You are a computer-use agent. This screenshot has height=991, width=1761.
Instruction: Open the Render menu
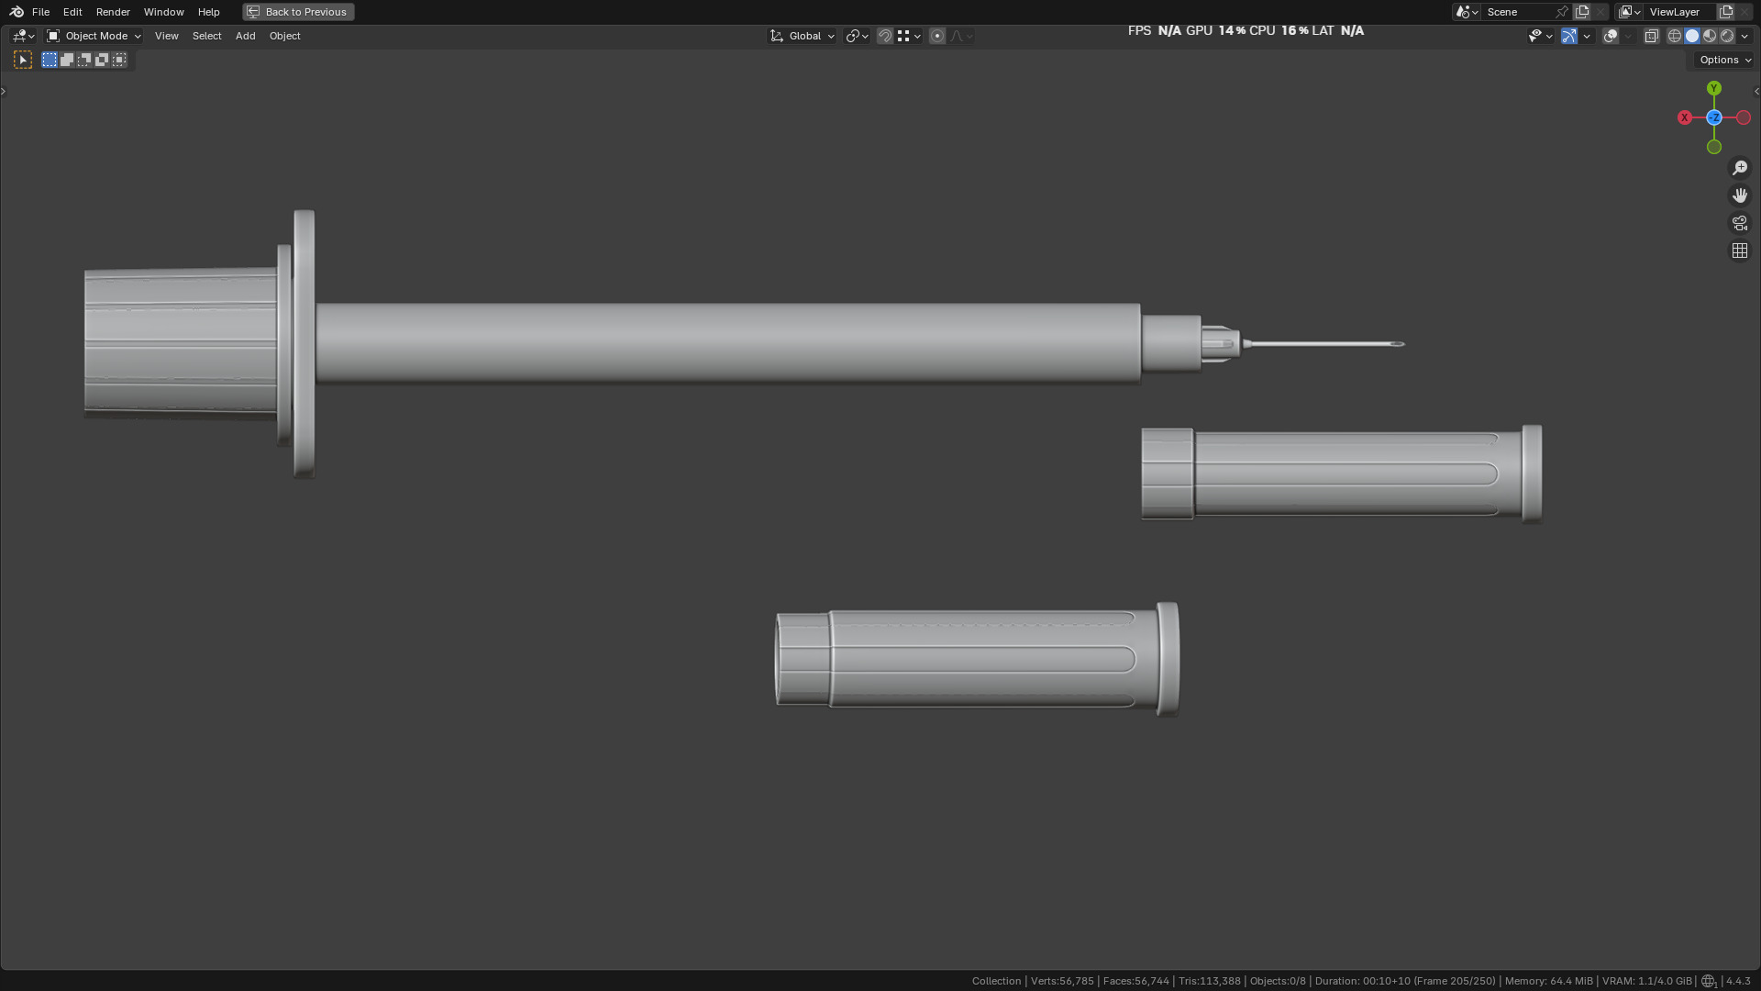113,12
